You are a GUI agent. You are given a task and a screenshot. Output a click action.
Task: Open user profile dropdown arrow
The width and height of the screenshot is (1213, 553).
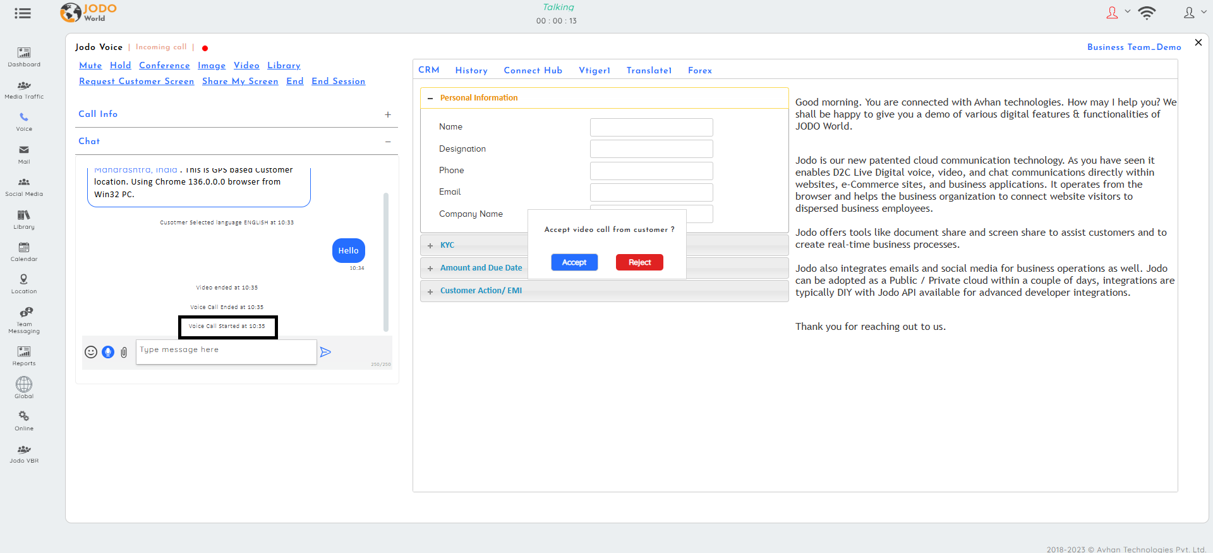pos(1204,11)
